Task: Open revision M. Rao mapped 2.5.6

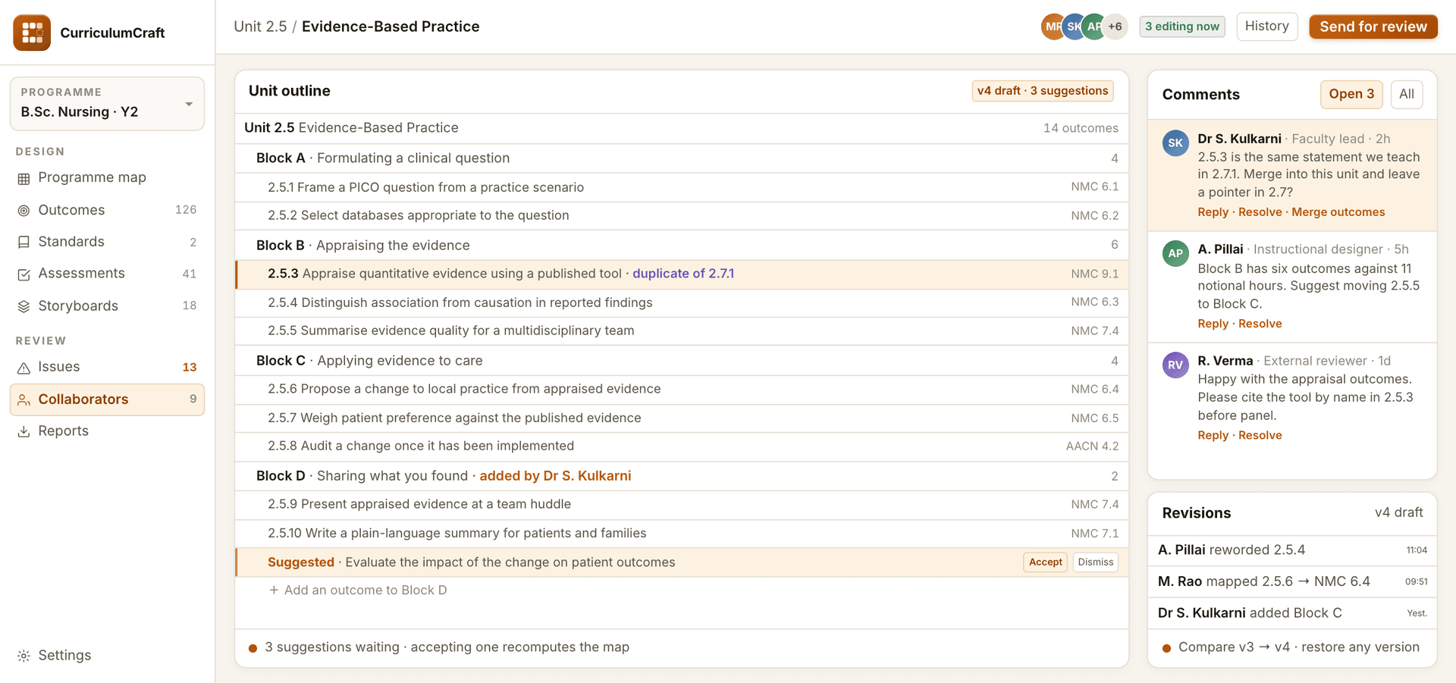Action: pos(1292,581)
